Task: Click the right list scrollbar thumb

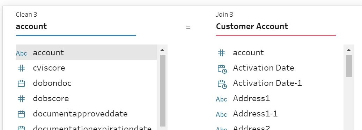Action: click(349, 66)
